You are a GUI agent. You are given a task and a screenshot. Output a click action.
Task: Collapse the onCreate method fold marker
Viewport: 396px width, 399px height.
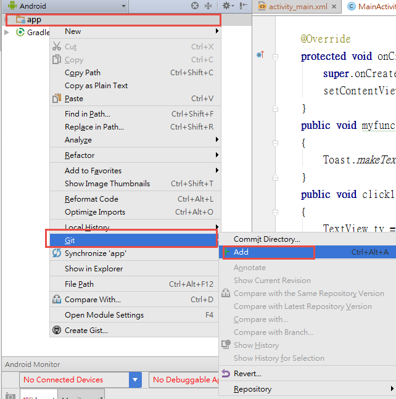pyautogui.click(x=275, y=57)
